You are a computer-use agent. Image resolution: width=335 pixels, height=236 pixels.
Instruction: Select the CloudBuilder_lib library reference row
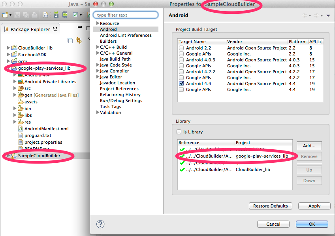click(x=235, y=169)
